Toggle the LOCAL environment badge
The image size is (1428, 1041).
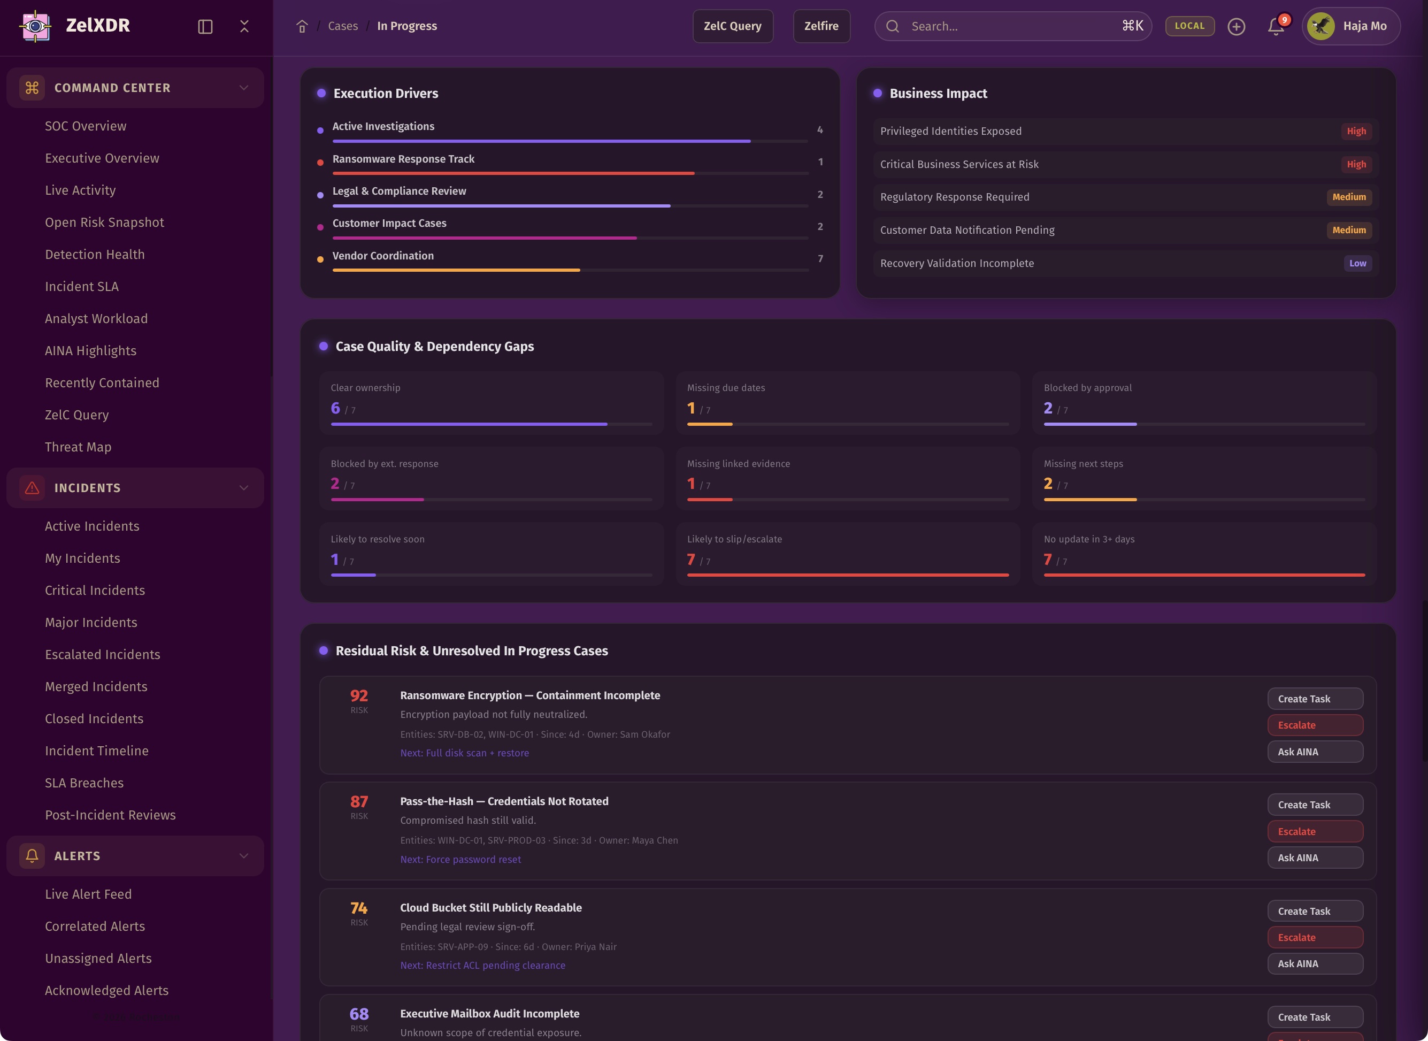[x=1189, y=26]
